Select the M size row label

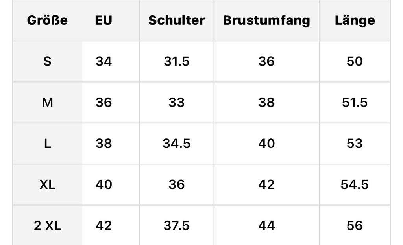[x=47, y=103]
